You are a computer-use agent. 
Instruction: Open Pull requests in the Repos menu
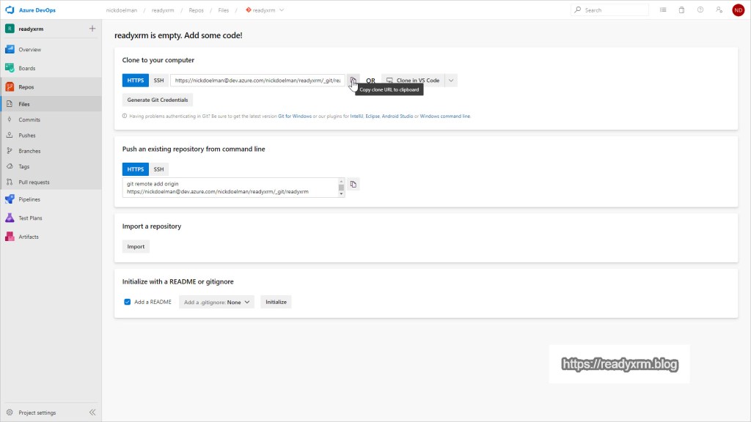pos(34,182)
